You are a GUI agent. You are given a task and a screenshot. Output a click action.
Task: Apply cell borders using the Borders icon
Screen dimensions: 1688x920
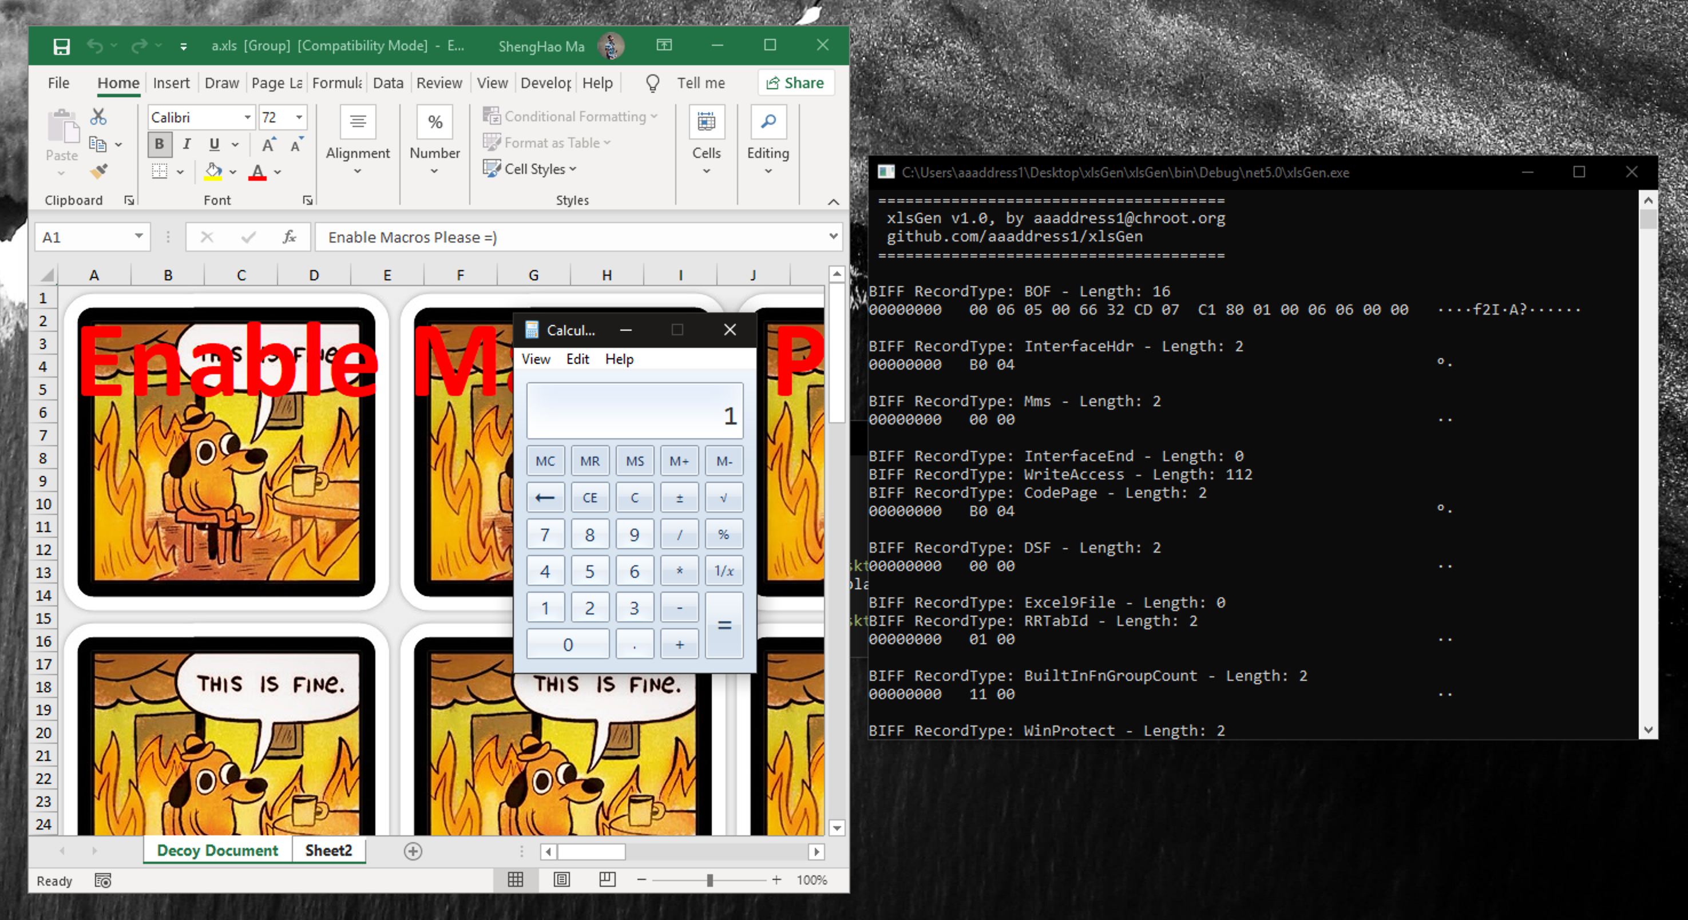point(159,172)
